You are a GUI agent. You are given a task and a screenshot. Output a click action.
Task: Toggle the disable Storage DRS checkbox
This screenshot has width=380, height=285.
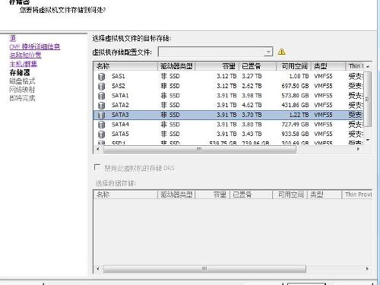point(97,167)
